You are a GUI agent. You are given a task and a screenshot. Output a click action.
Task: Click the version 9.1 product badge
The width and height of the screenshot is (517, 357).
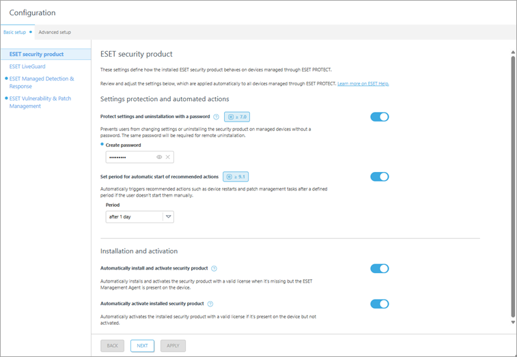[236, 177]
